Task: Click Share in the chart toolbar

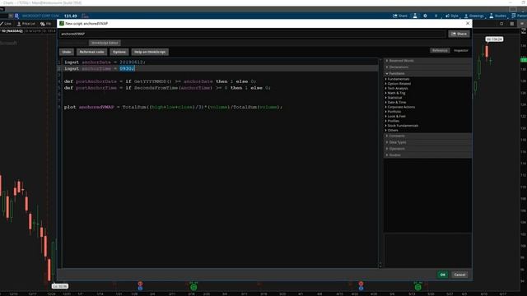Action: click(x=400, y=16)
